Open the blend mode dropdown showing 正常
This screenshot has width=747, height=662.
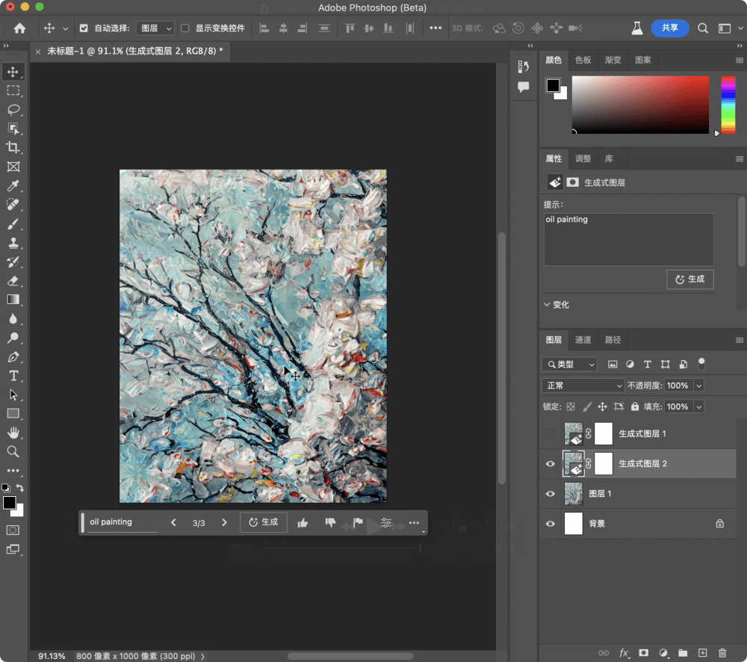pyautogui.click(x=582, y=385)
